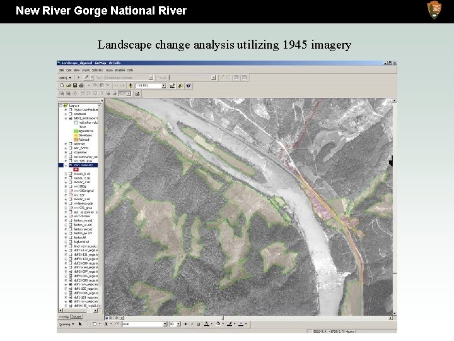
Task: Click the green Agricultural legend swatch
Action: pos(76,131)
